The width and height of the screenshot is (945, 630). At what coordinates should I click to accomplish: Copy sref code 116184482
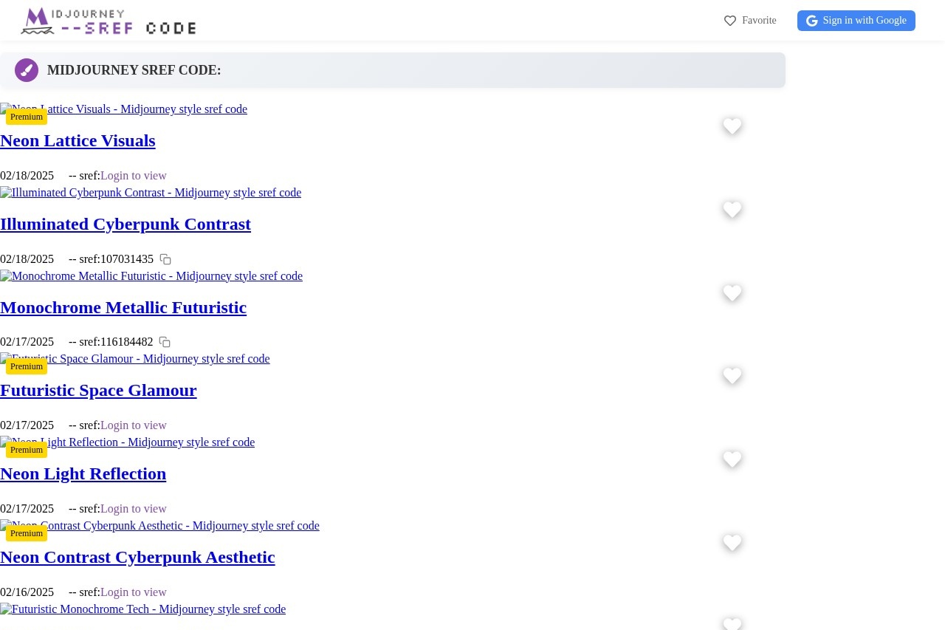click(165, 342)
